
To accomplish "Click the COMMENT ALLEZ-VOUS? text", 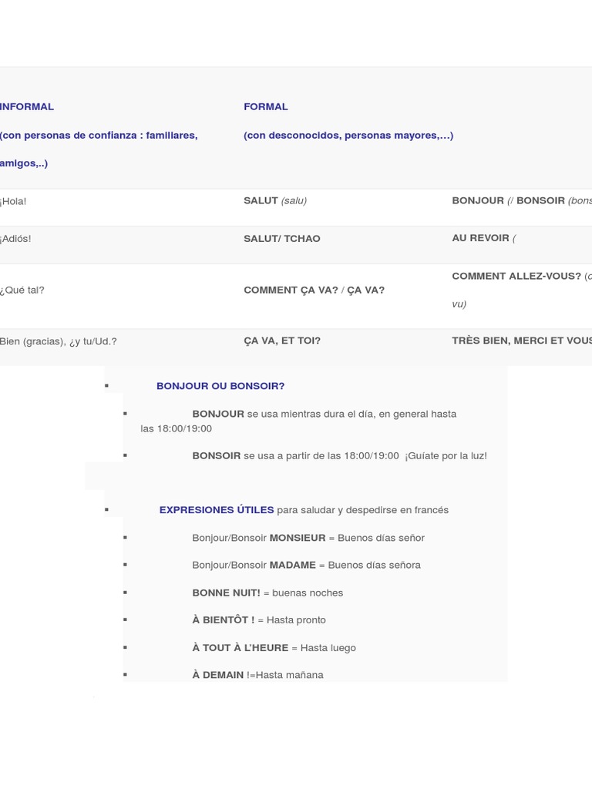I will pyautogui.click(x=516, y=277).
